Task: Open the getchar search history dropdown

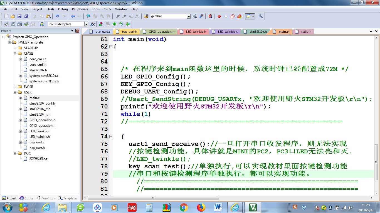Action: [188, 16]
